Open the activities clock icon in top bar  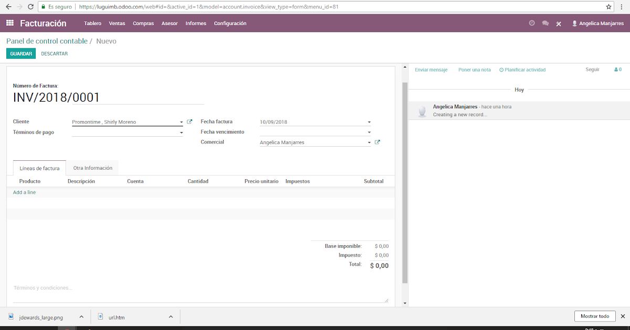(532, 23)
